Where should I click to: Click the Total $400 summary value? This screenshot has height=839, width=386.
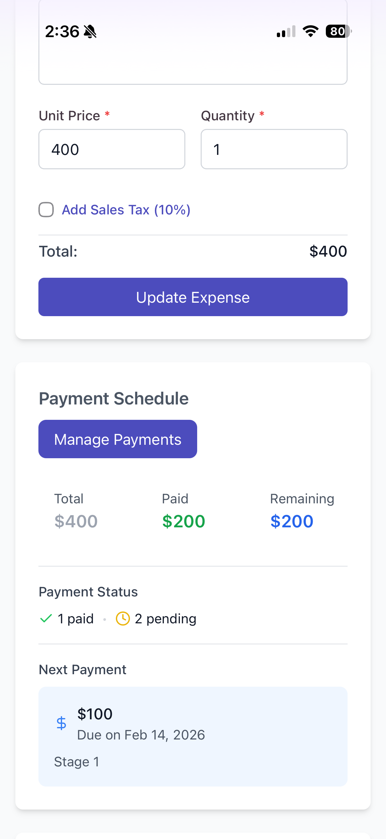pos(75,521)
